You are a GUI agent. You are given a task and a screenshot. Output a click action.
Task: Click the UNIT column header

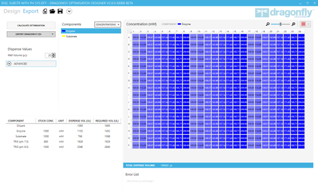tap(61, 121)
